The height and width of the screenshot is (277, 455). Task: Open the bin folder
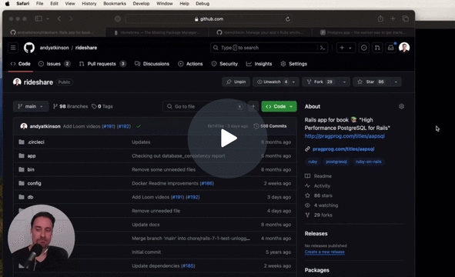coord(31,170)
